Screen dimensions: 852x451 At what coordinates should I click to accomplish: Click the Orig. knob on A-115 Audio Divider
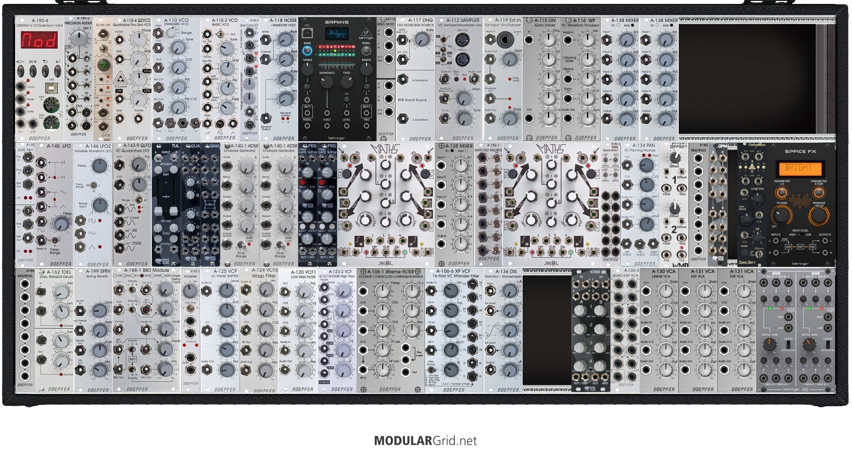pyautogui.click(x=549, y=40)
